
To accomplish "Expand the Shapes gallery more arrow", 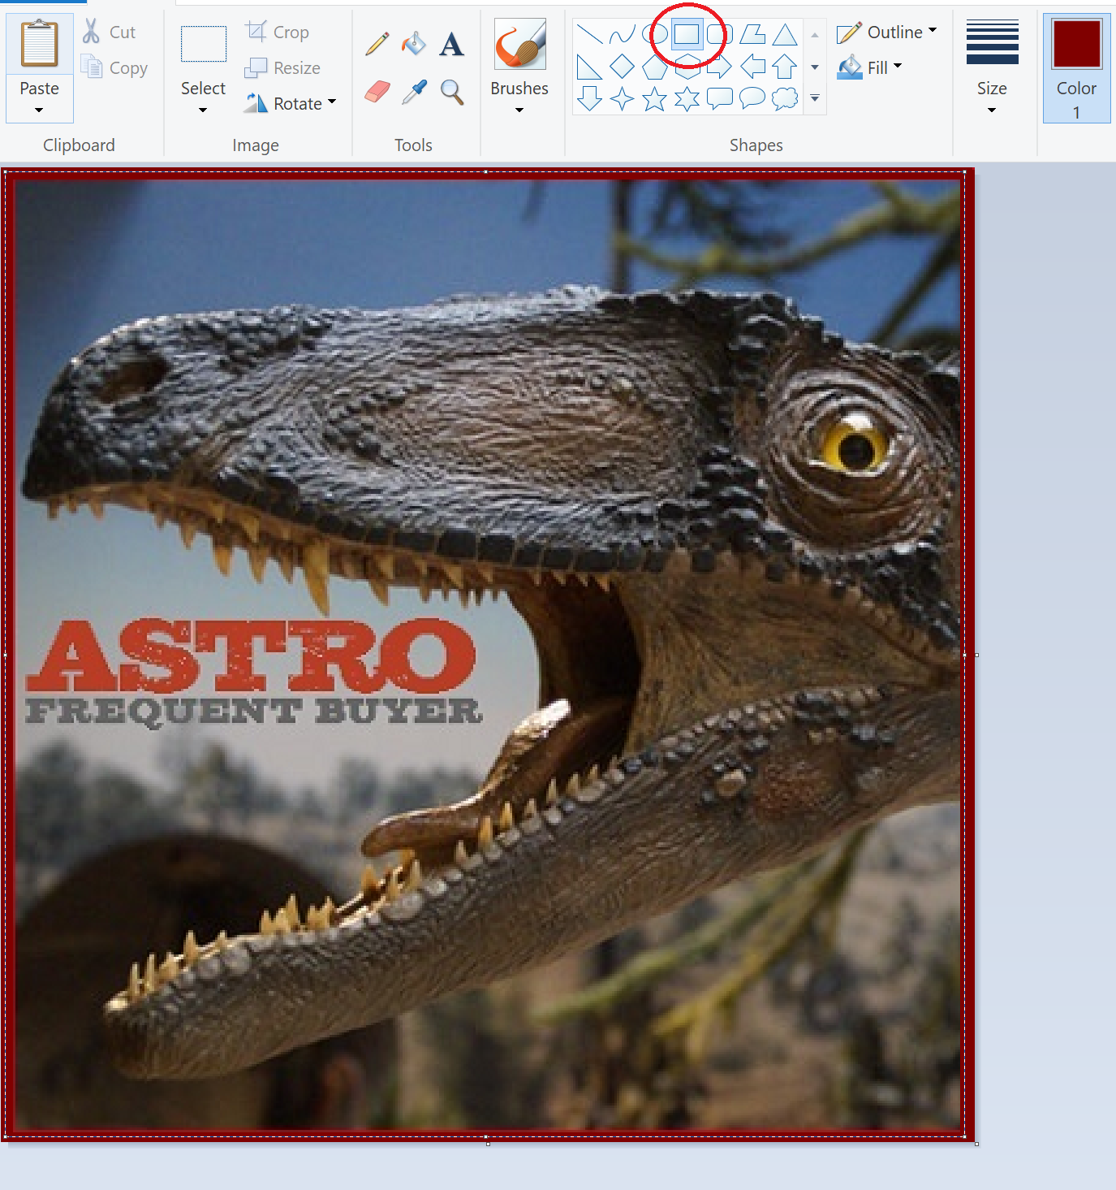I will [815, 98].
